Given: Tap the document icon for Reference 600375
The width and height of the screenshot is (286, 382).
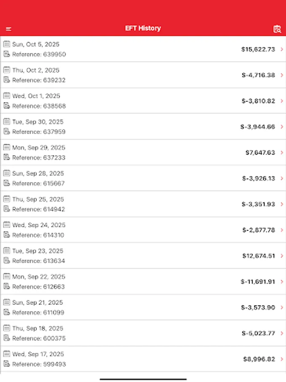Looking at the screenshot, I should pos(7,338).
